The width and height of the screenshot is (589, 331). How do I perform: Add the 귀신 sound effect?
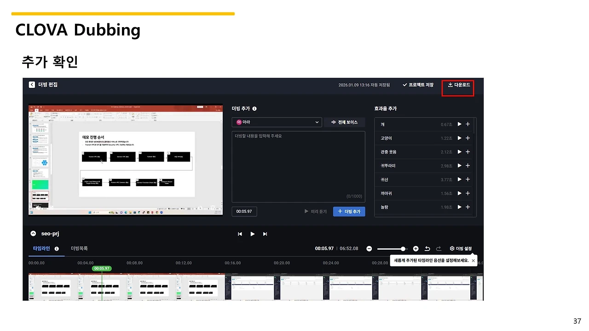(468, 179)
